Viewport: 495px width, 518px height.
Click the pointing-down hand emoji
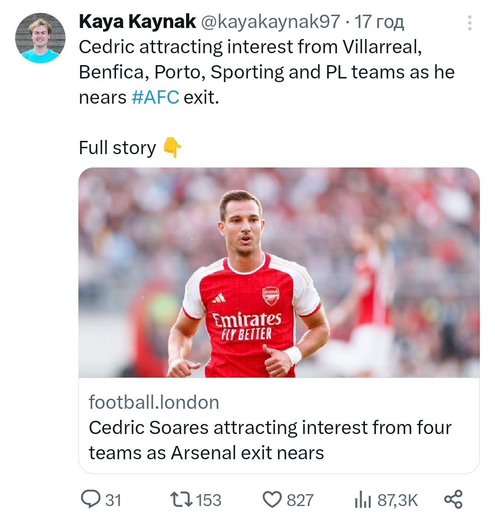click(x=172, y=148)
